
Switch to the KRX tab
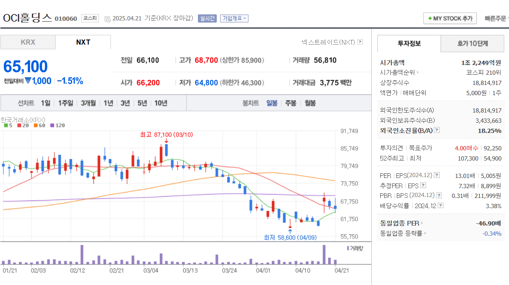point(28,42)
